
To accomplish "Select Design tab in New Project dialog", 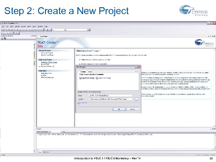I will [83, 72].
